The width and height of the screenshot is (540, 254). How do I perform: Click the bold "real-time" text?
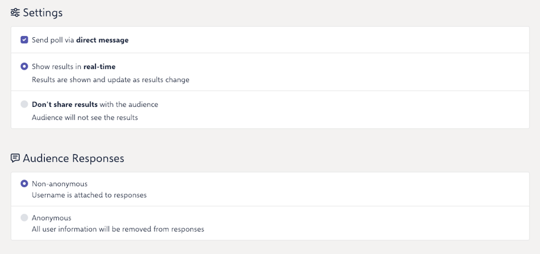(x=100, y=67)
